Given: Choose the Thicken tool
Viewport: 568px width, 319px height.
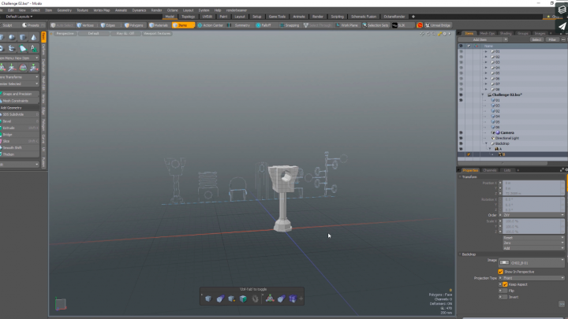Looking at the screenshot, I should point(9,154).
